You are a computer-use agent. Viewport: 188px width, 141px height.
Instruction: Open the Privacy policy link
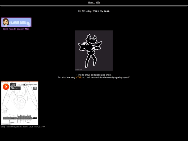pos(7,124)
